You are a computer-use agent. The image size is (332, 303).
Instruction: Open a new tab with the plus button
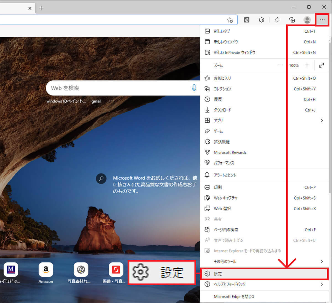point(41,8)
